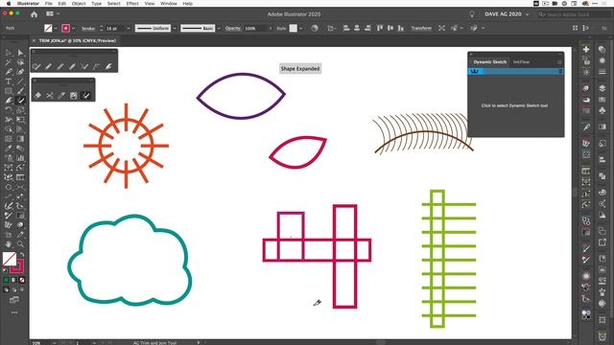Open the stroke weight dropdown
This screenshot has width=614, height=345.
(x=128, y=29)
